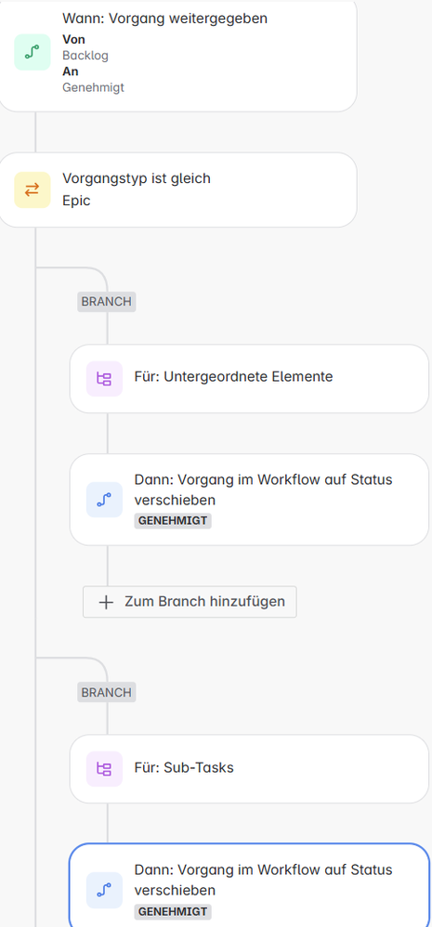Select the Für: Sub-Tasks branch card
This screenshot has height=927, width=432.
249,768
